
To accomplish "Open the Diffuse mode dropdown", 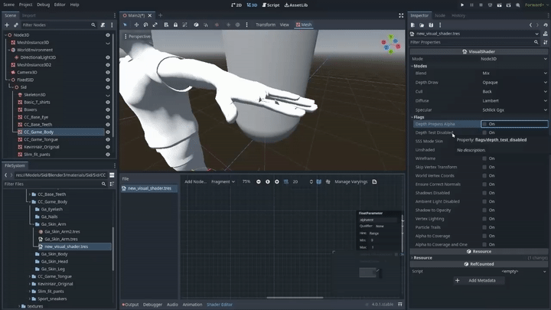I will pos(514,100).
